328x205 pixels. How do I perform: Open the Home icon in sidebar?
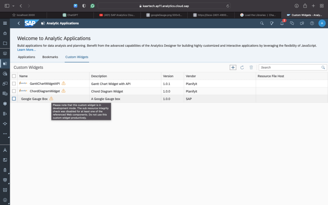click(x=5, y=33)
